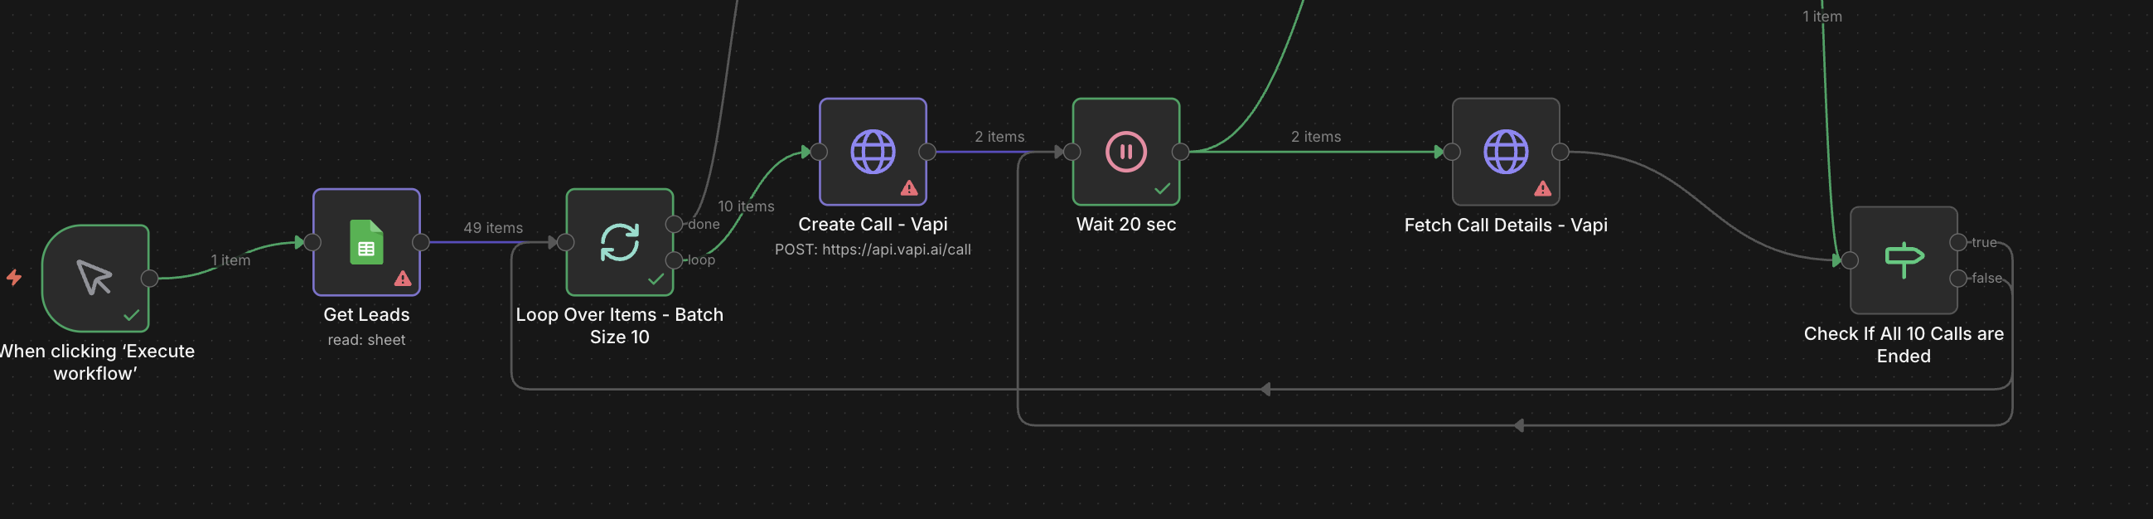Click the 'Fetch Call Details - Vapi' title
Screen dimensions: 2153x519
(1505, 225)
